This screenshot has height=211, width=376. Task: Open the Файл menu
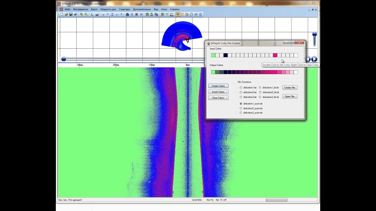67,9
